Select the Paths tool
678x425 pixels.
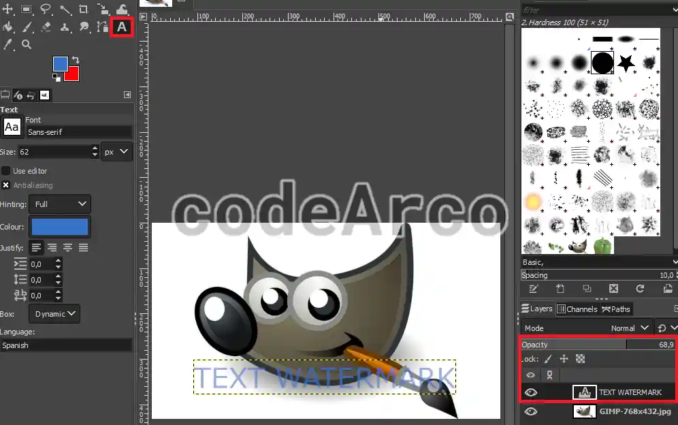(x=103, y=27)
